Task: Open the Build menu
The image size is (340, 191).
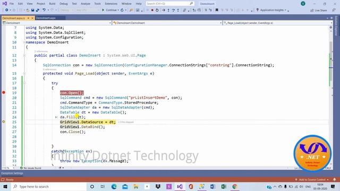Action: point(52,4)
